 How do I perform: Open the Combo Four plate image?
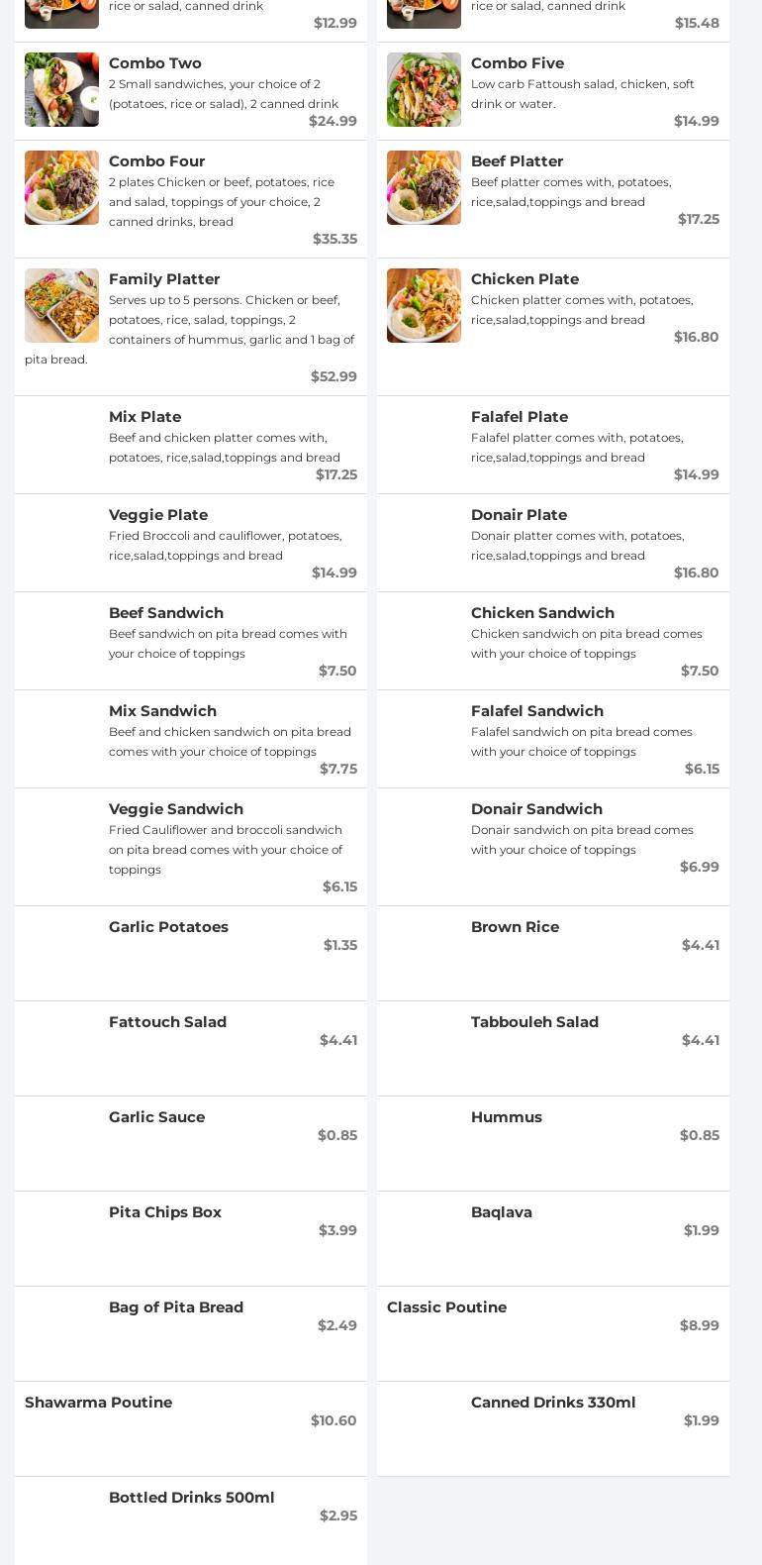(x=61, y=187)
